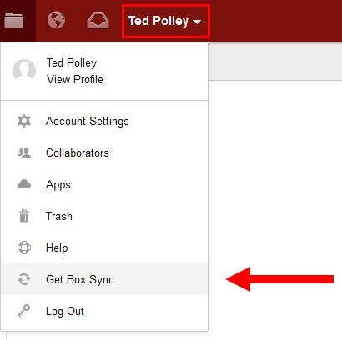Click the key icon beside Log Out
The image size is (342, 340).
24,311
